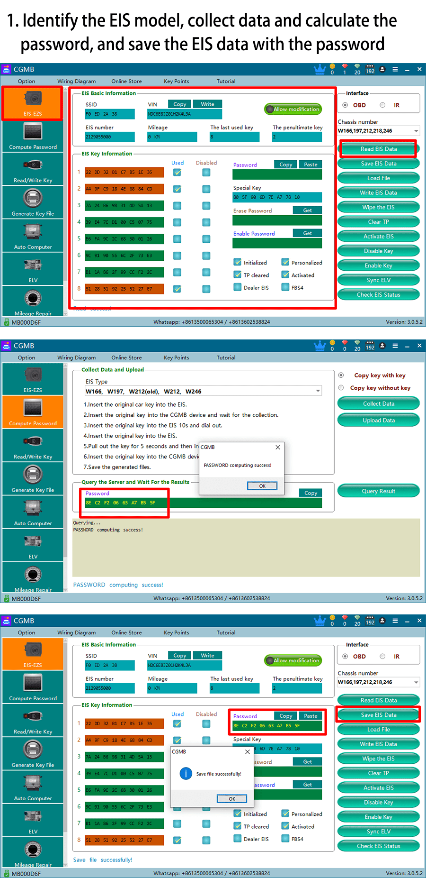The image size is (426, 878).
Task: Select Read/Write Key icon beside Collect Data panel
Action: tap(33, 445)
